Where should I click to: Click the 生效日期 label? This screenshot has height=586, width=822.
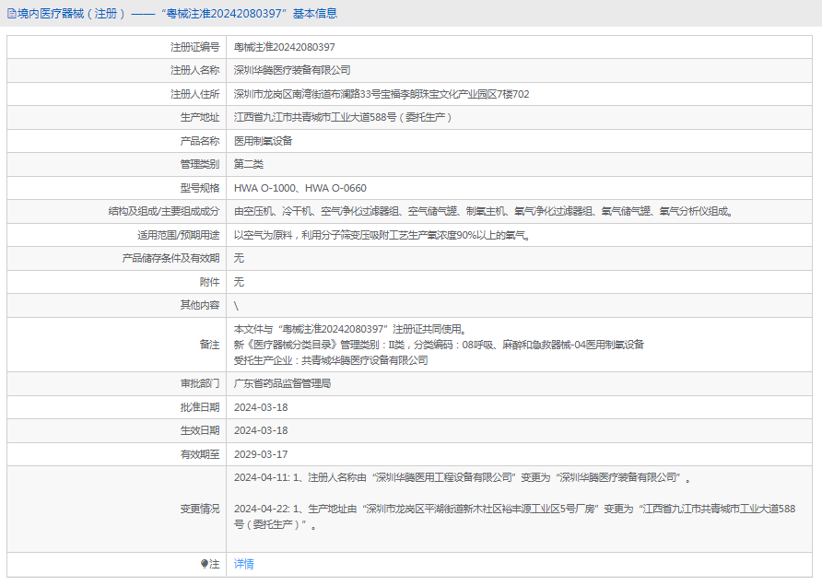(x=200, y=430)
